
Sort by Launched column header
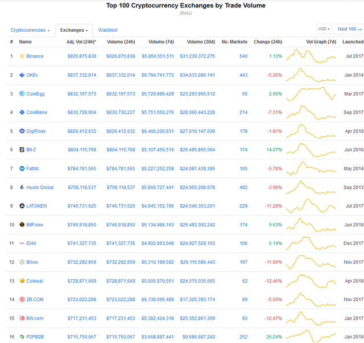click(353, 42)
